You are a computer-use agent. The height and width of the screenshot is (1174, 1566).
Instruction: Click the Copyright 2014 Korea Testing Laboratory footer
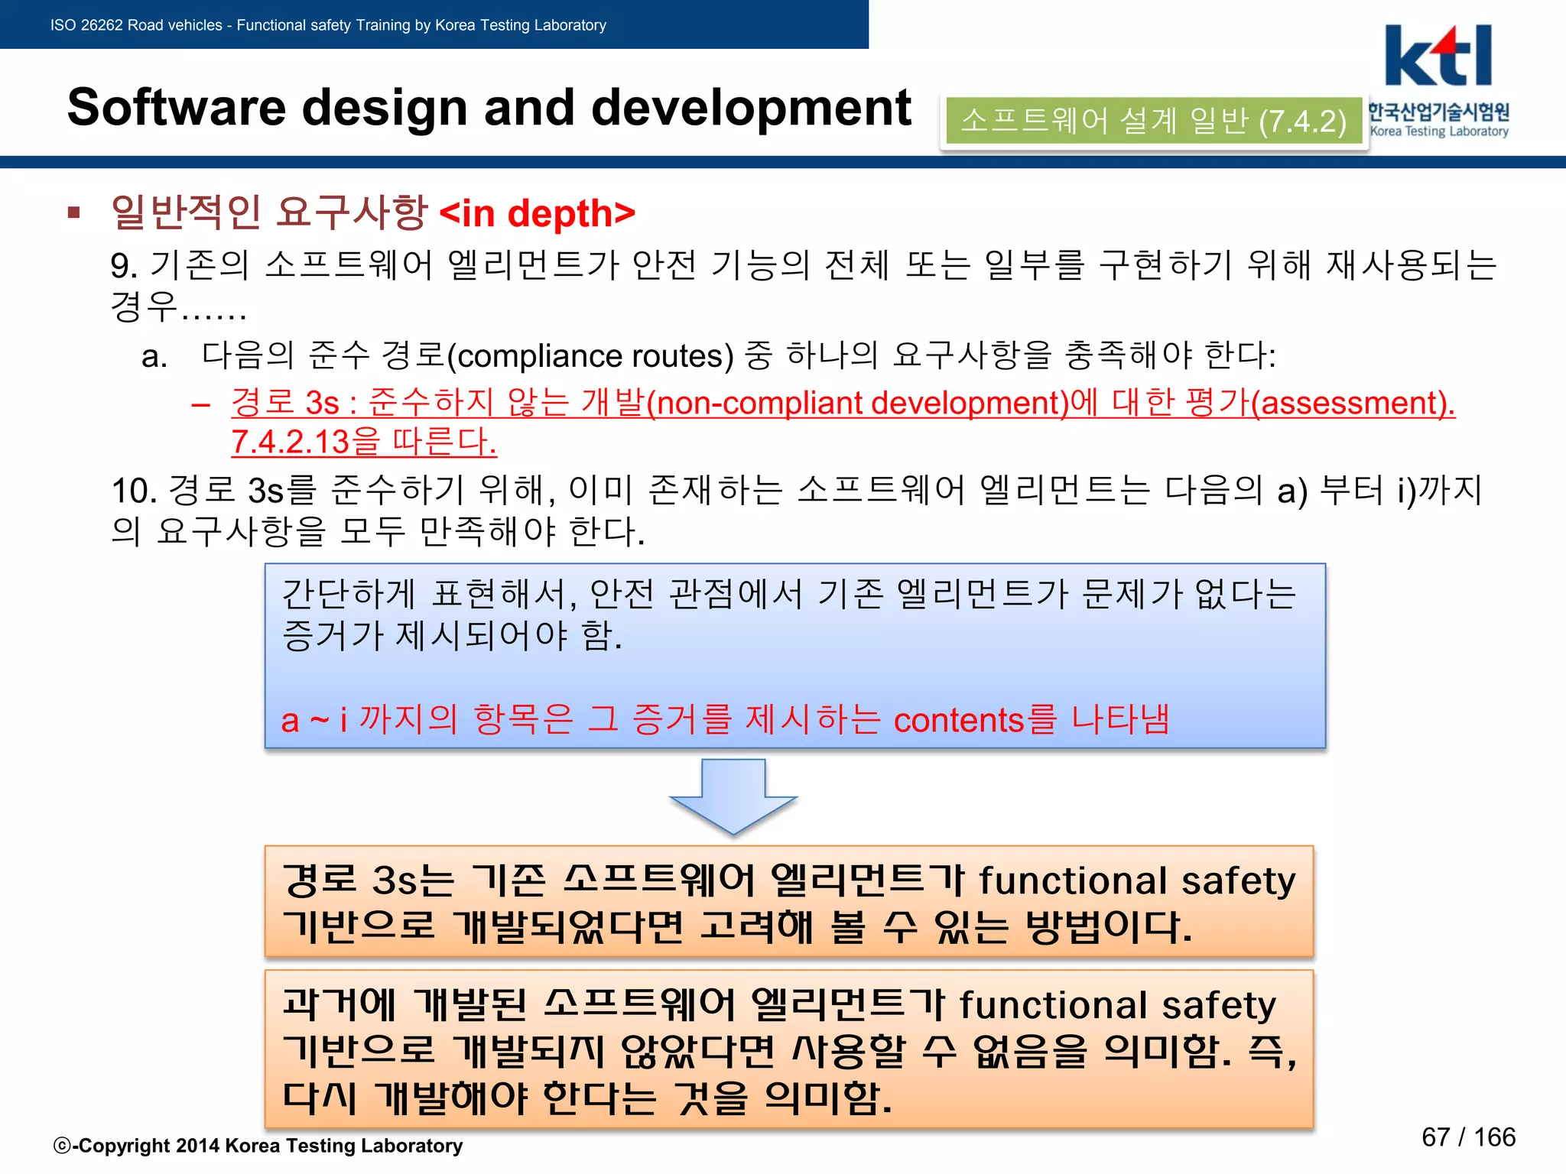point(258,1145)
